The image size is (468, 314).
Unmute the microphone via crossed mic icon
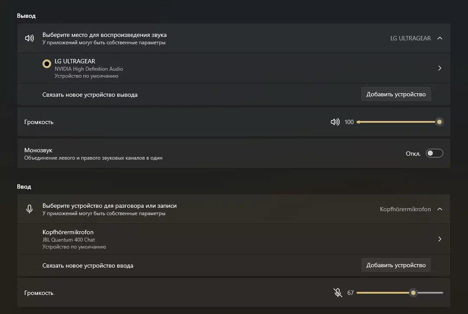point(337,293)
